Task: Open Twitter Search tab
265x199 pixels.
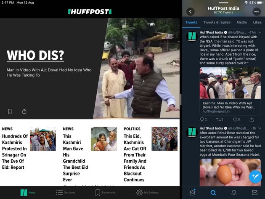Action: [213, 193]
